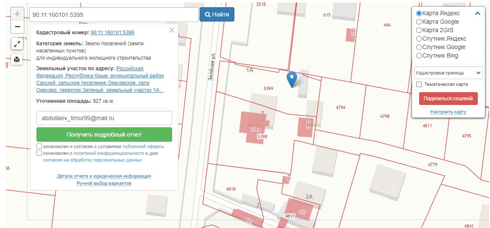The width and height of the screenshot is (490, 228).
Task: Select Карта Google radio option
Action: pos(419,22)
